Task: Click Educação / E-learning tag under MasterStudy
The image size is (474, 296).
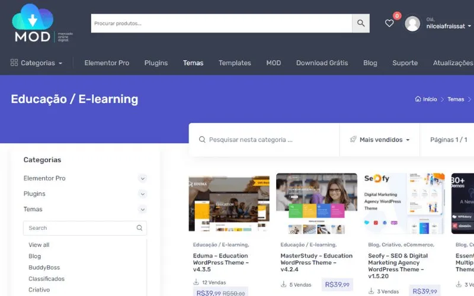Action: click(x=308, y=244)
